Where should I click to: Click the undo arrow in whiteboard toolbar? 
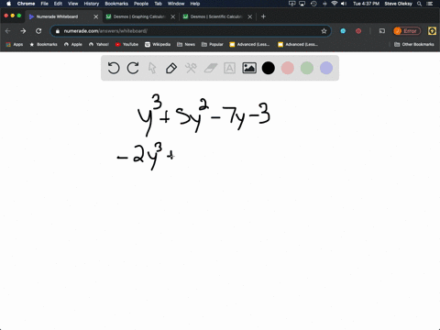pyautogui.click(x=114, y=68)
